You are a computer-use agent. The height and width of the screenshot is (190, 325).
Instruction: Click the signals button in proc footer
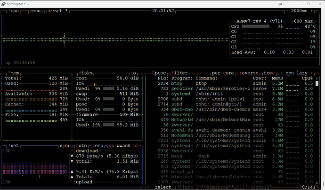tap(260, 187)
